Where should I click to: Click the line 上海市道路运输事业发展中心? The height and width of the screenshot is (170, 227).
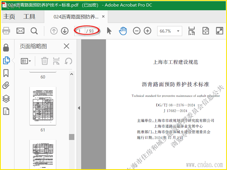[178, 126]
